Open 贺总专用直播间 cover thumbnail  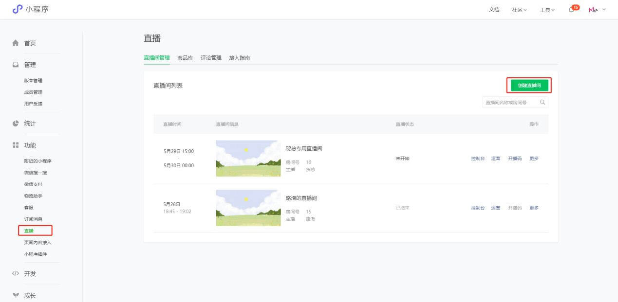click(x=248, y=159)
